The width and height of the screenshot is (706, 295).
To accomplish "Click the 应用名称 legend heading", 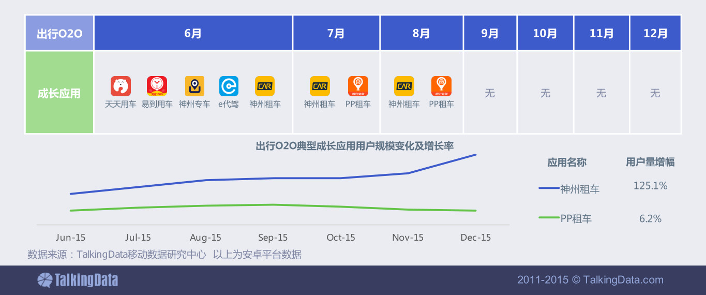I will 567,162.
